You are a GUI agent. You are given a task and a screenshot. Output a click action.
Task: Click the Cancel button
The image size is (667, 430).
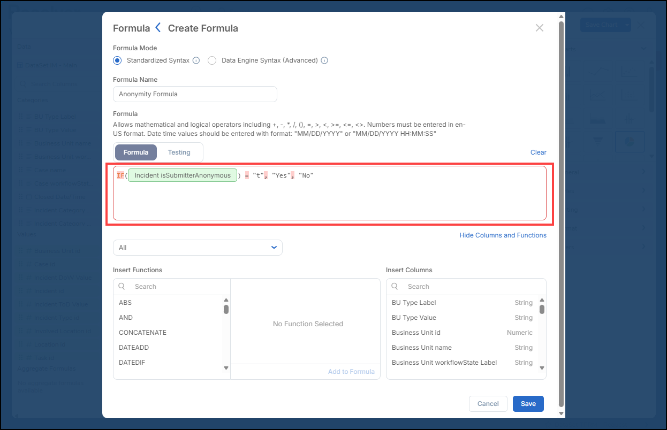click(488, 404)
